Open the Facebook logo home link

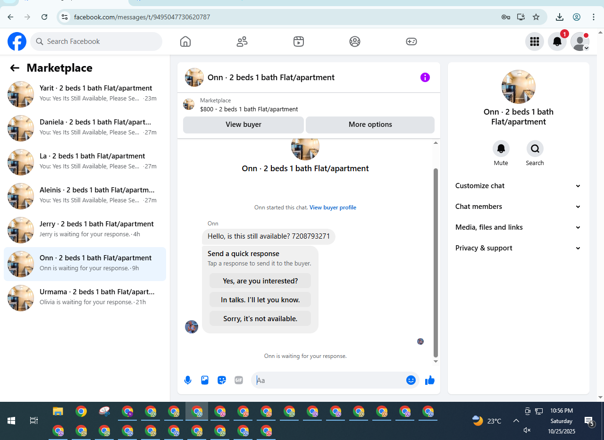point(17,42)
